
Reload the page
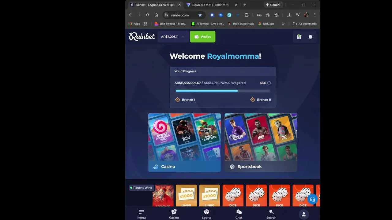(x=148, y=15)
